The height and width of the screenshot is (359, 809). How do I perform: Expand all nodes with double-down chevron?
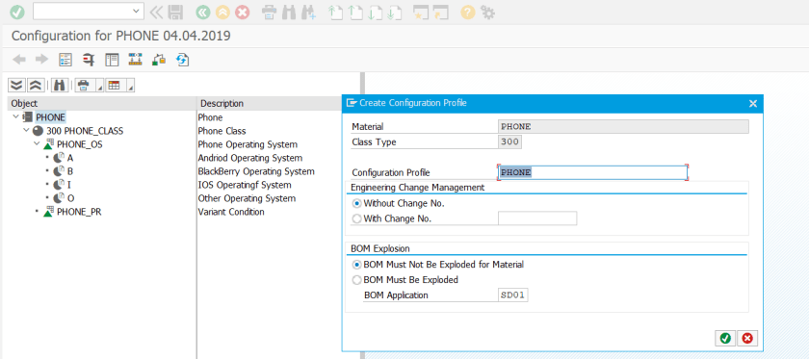(x=17, y=85)
